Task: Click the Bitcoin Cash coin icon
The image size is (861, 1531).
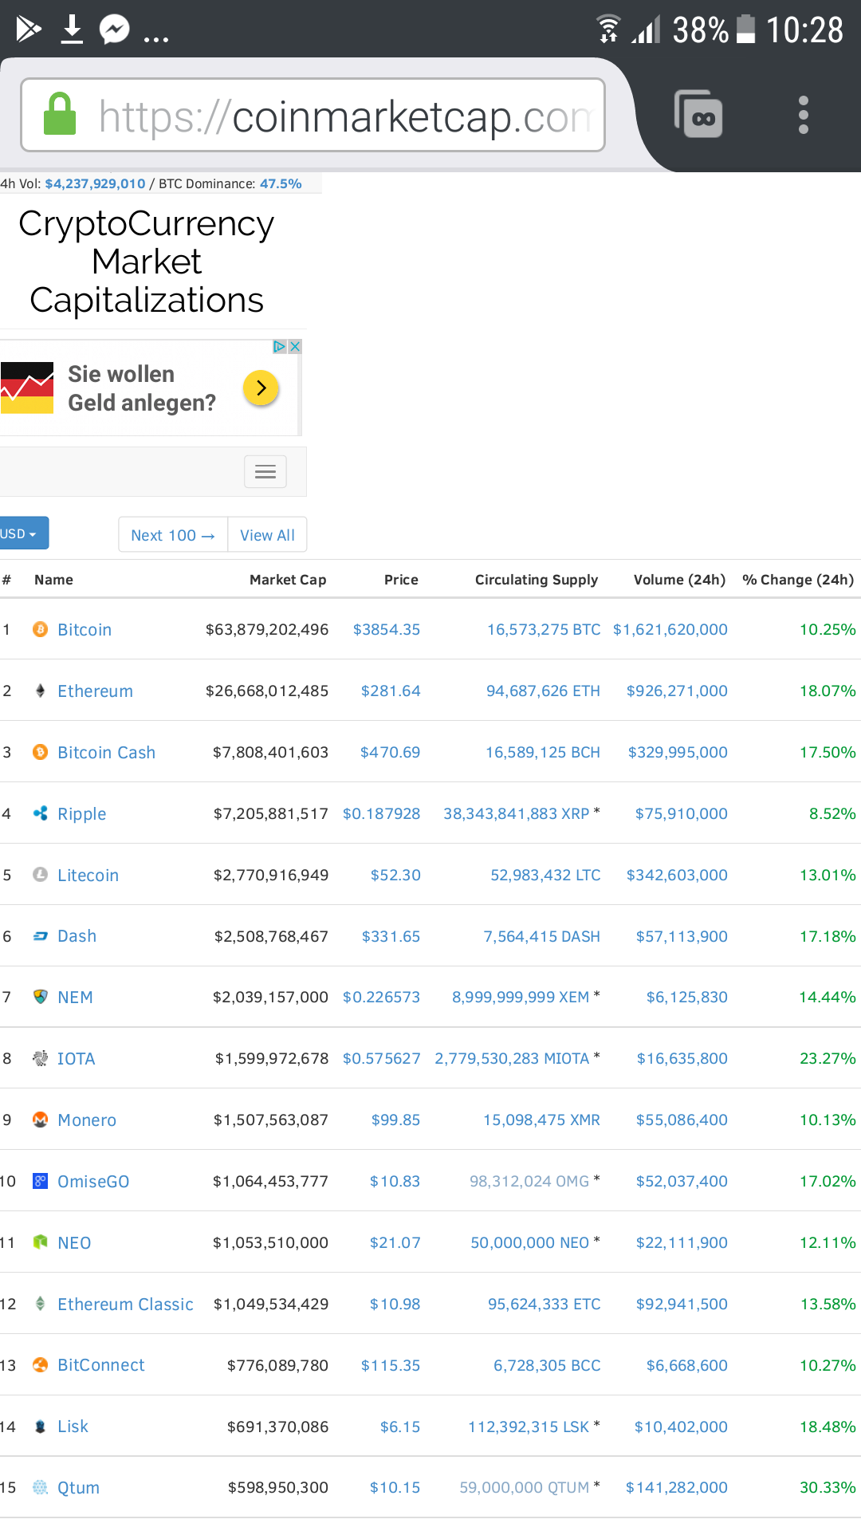Action: coord(40,752)
